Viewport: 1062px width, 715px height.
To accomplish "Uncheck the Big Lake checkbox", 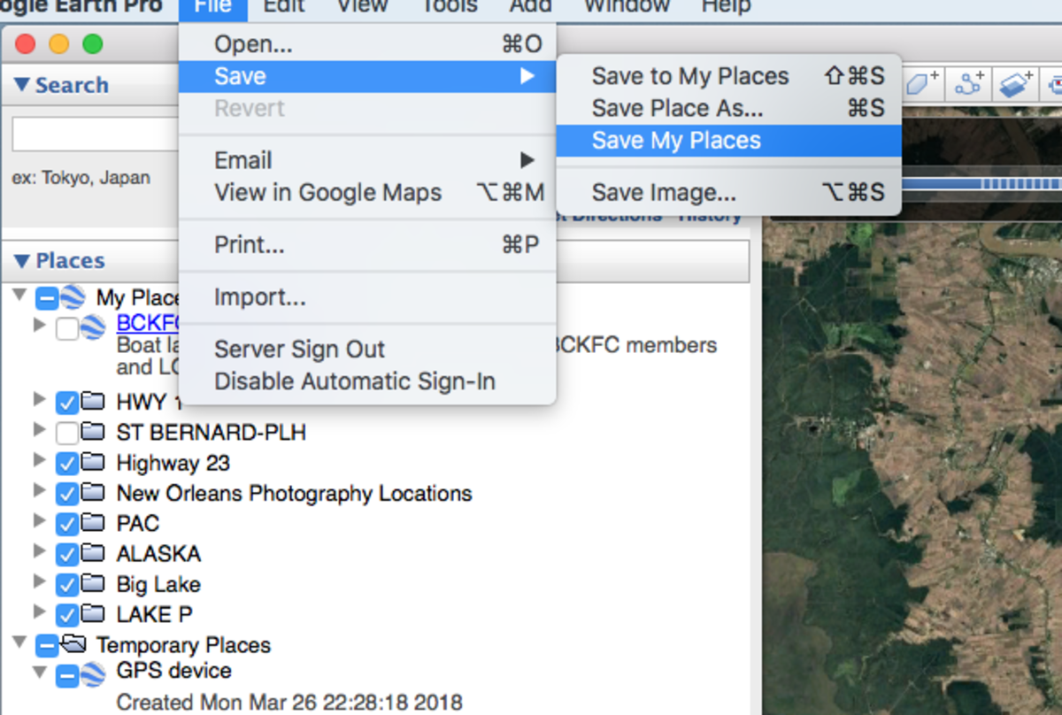I will point(67,585).
